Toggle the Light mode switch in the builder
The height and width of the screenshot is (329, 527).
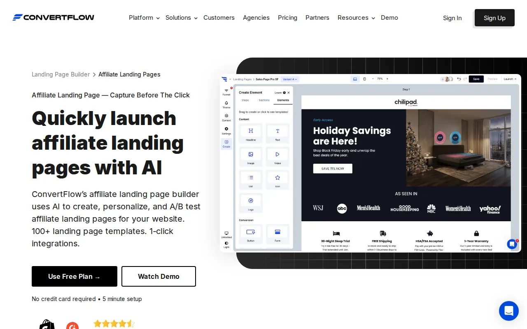point(226,245)
